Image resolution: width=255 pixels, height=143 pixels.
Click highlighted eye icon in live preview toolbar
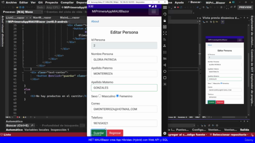coord(223,22)
